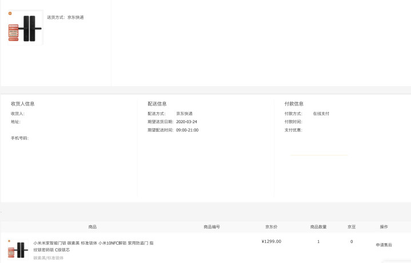Viewport: 411px width, 263px height.
Task: Click the 商品编号 column header
Action: (x=212, y=227)
